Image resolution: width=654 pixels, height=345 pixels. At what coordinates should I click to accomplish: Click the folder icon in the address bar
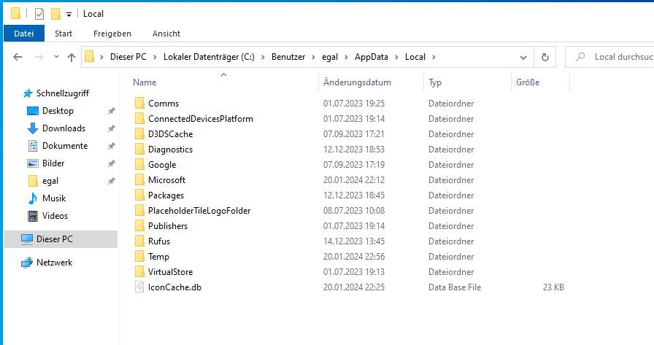click(89, 57)
